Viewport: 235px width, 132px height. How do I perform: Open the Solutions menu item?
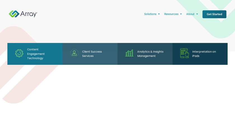pyautogui.click(x=150, y=14)
